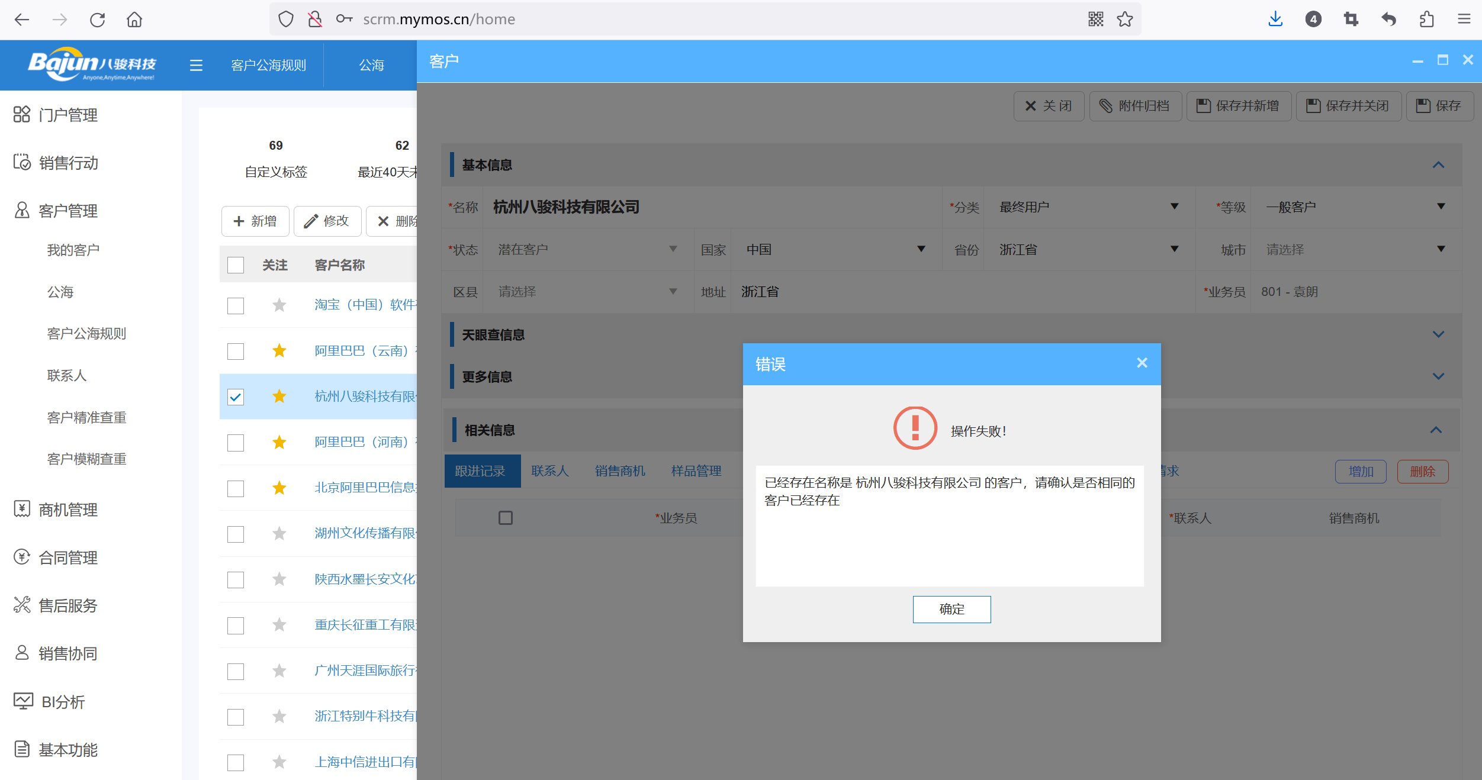
Task: Open 商机管理 from the left sidebar
Action: click(x=68, y=510)
